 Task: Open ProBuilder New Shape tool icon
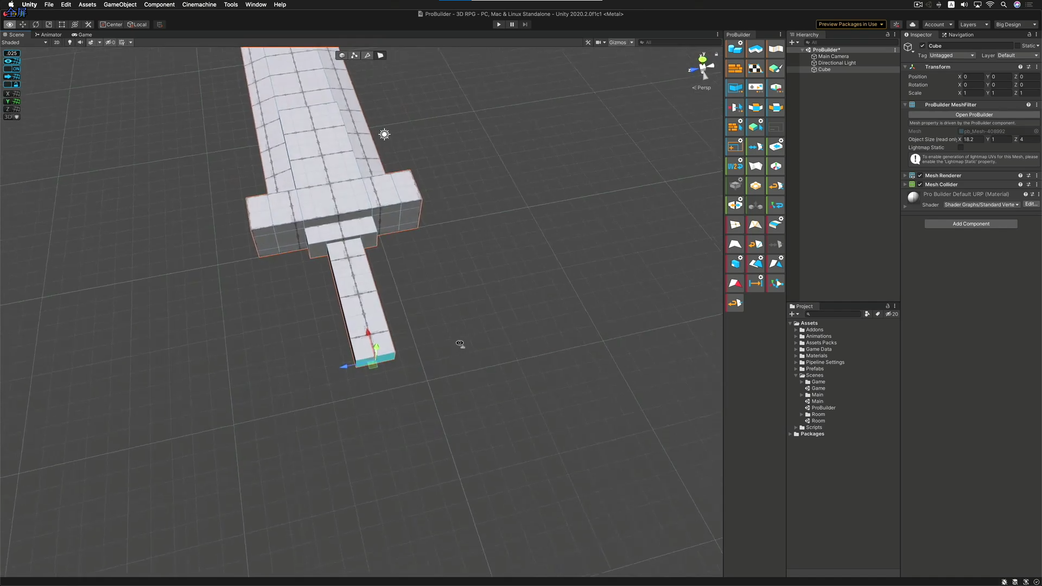735,49
